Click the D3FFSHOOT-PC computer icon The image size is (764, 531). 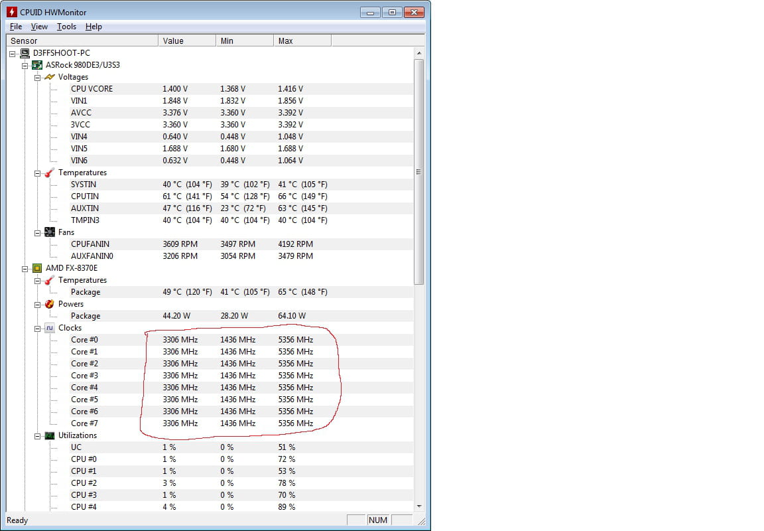pyautogui.click(x=25, y=53)
